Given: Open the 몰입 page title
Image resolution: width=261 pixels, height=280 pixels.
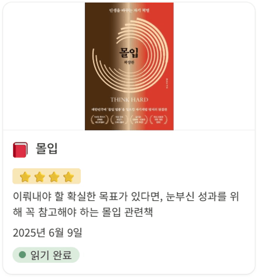Looking at the screenshot, I should pos(46,148).
